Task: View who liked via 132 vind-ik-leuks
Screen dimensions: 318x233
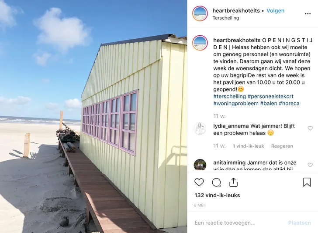Action: coord(217,195)
